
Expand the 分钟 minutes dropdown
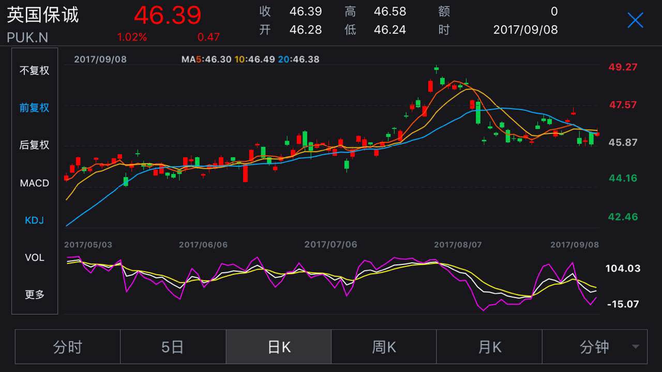595,347
